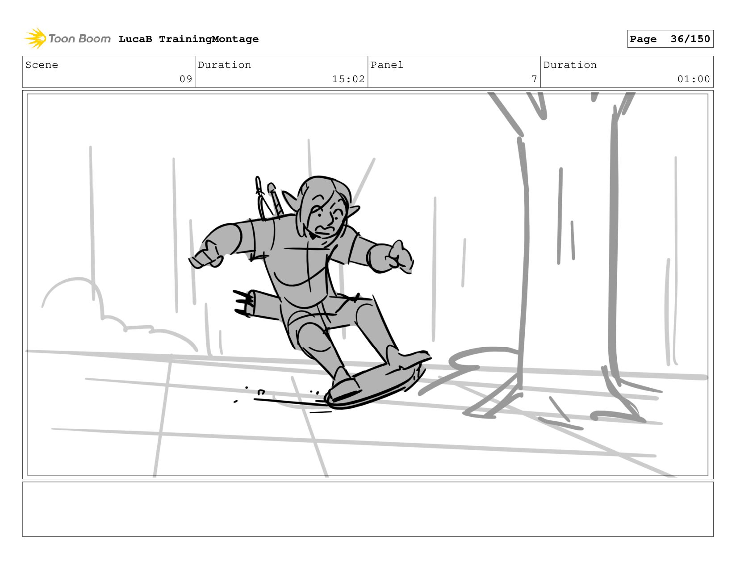Image resolution: width=736 pixels, height=570 pixels.
Task: Click the skateboarding elf storyboard panel image
Action: (x=368, y=285)
